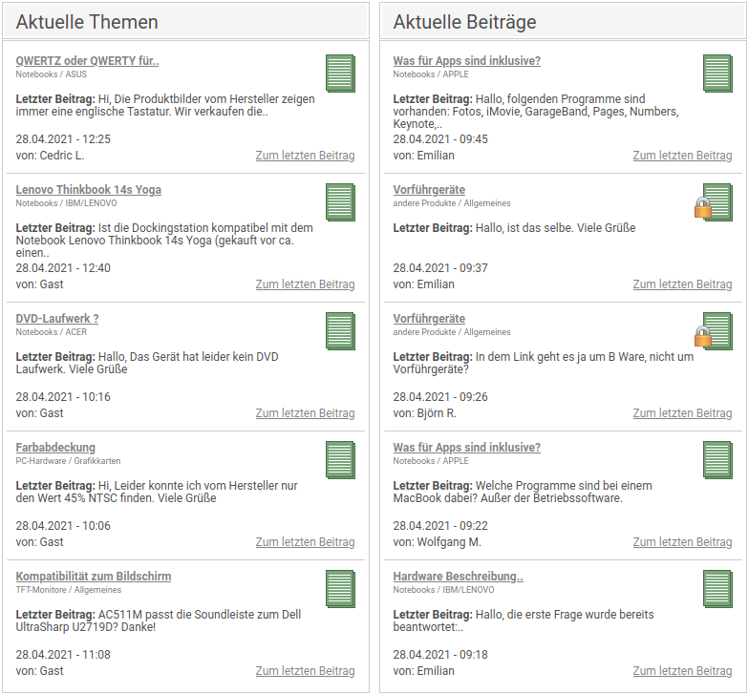
Task: Click the document icon beside Emilian's Apps inklusive answer
Action: (718, 74)
